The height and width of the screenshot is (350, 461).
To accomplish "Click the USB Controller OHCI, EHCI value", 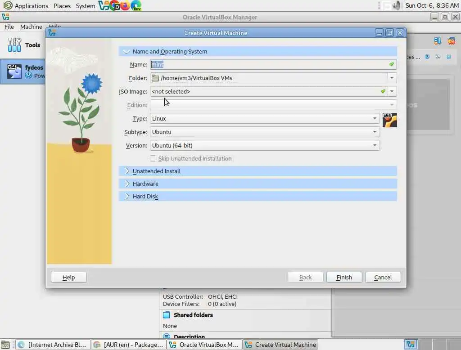I will (222, 296).
